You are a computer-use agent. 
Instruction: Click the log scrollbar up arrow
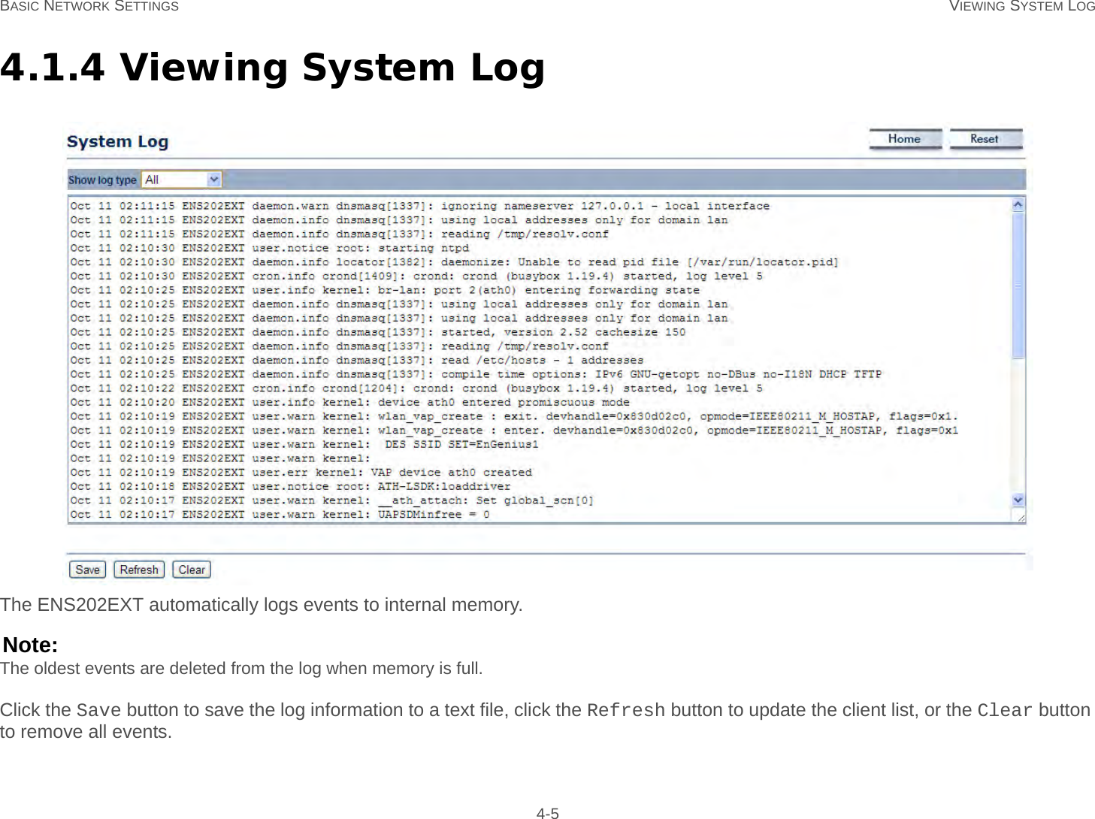[x=1018, y=204]
